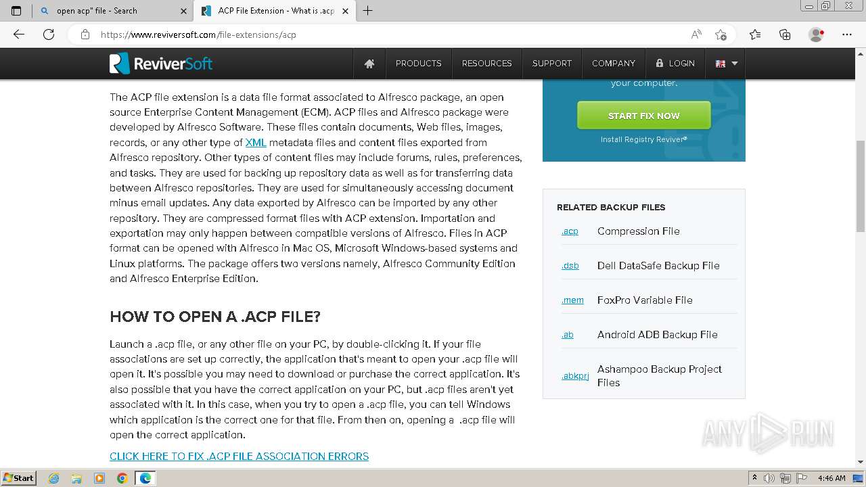Select 'FoxPro Variable File' text
Image resolution: width=866 pixels, height=487 pixels.
(645, 300)
